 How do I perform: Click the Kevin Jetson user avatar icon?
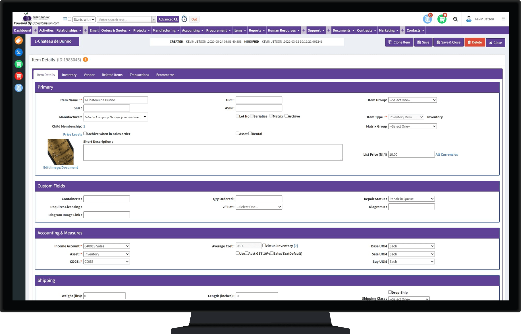[x=469, y=19]
